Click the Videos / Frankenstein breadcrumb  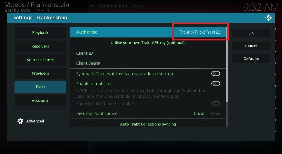(x=37, y=5)
